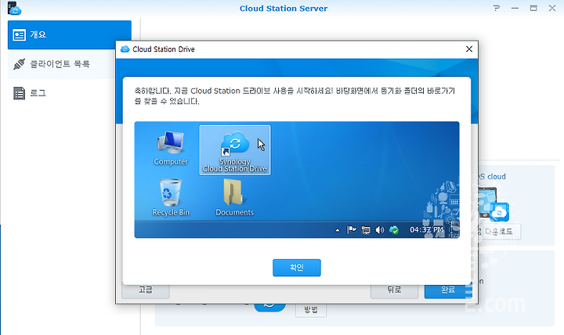Close the Cloud Station Drive dialog
Viewport: 564px width, 335px height.
tap(469, 49)
